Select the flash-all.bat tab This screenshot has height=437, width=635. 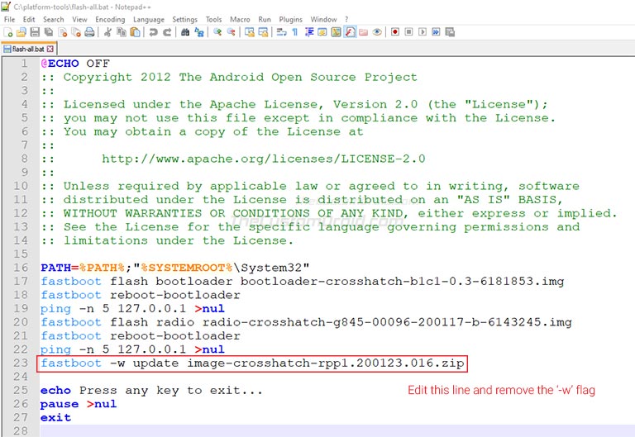[x=28, y=49]
